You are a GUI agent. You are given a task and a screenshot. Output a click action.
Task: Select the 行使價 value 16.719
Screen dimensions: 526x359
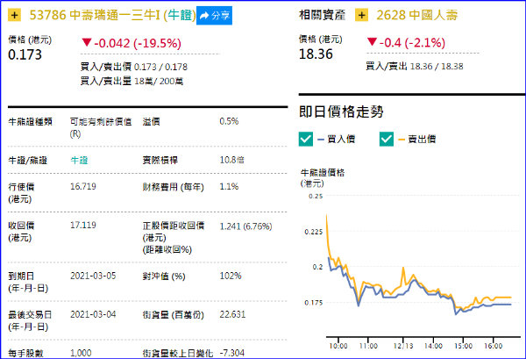[83, 186]
